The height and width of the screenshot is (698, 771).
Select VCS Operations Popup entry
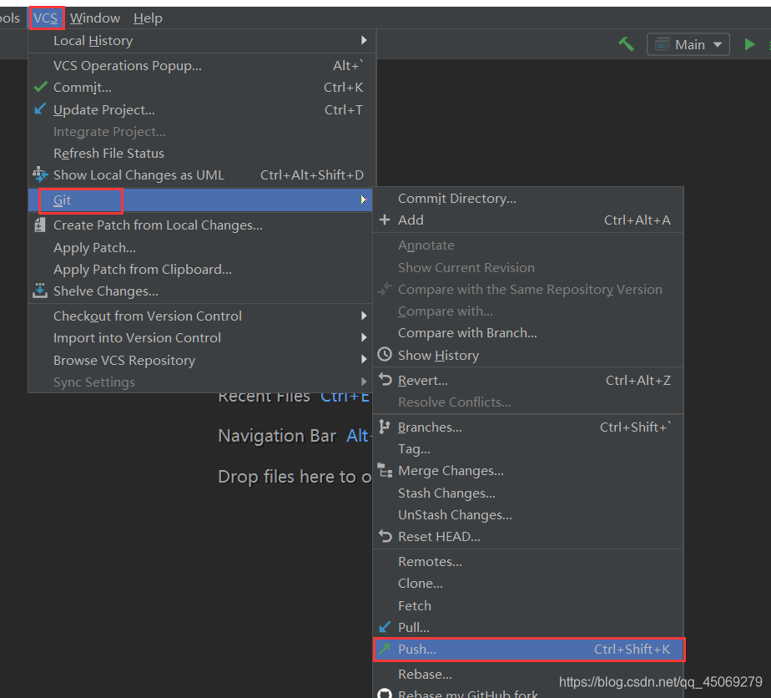(202, 65)
